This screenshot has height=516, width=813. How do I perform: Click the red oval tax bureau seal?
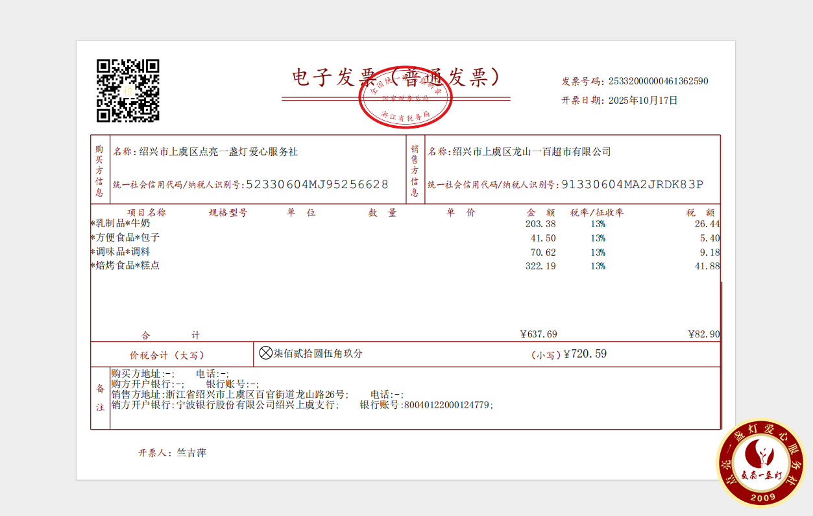click(x=406, y=99)
